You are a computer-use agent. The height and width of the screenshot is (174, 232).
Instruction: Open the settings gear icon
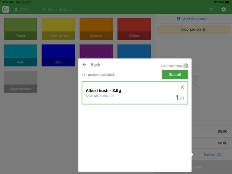pos(224,9)
